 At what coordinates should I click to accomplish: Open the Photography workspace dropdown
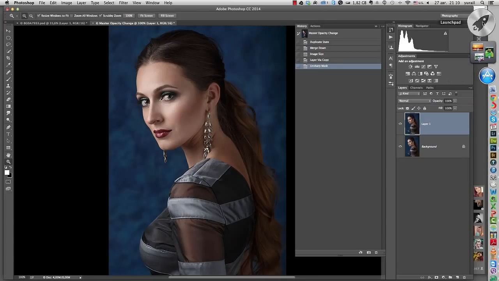(455, 16)
